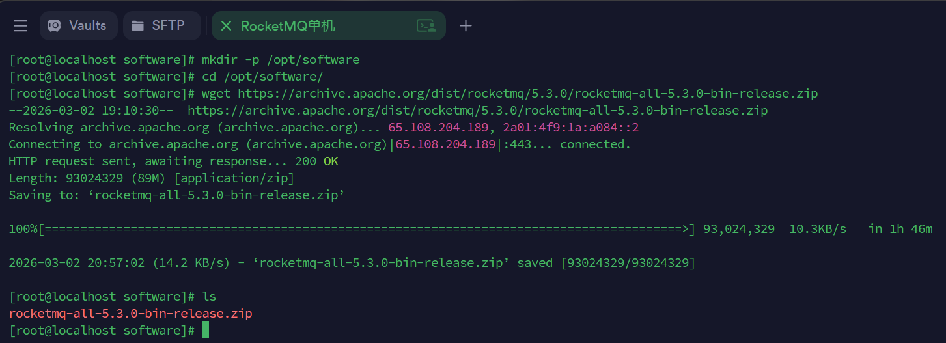Click the terminal sharing icon on RocketMQ tab

point(426,26)
